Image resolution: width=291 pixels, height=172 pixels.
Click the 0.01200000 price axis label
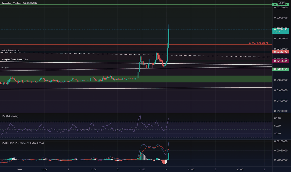pyautogui.click(x=281, y=111)
